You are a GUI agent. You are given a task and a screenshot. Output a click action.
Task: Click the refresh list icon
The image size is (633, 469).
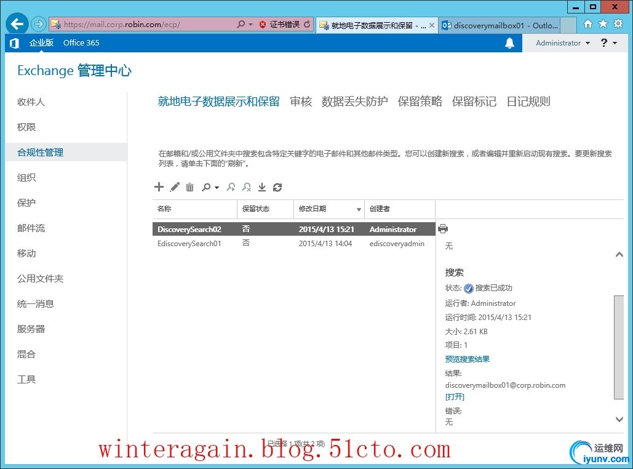(277, 187)
